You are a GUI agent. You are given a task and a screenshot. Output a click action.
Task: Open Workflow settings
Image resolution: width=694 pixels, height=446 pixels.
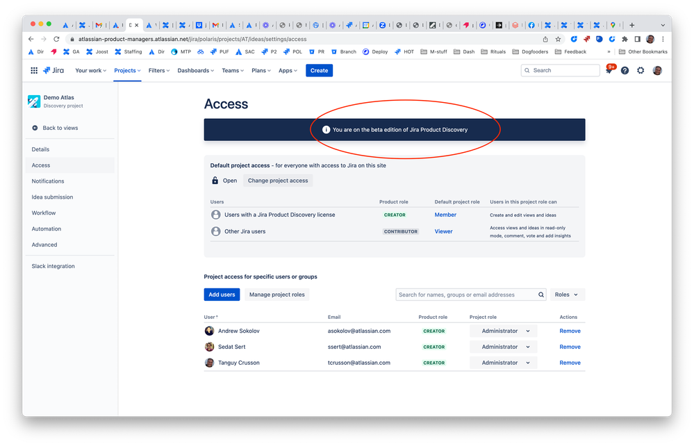(x=70, y=213)
